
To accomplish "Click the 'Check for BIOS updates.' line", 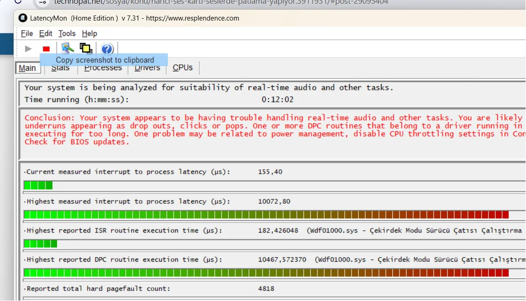I will pos(77,142).
